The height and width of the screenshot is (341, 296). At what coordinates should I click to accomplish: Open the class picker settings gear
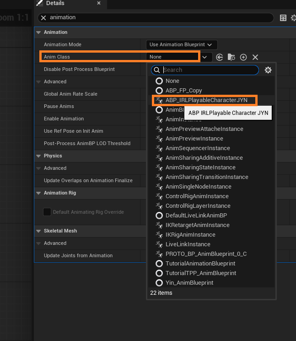coord(268,70)
